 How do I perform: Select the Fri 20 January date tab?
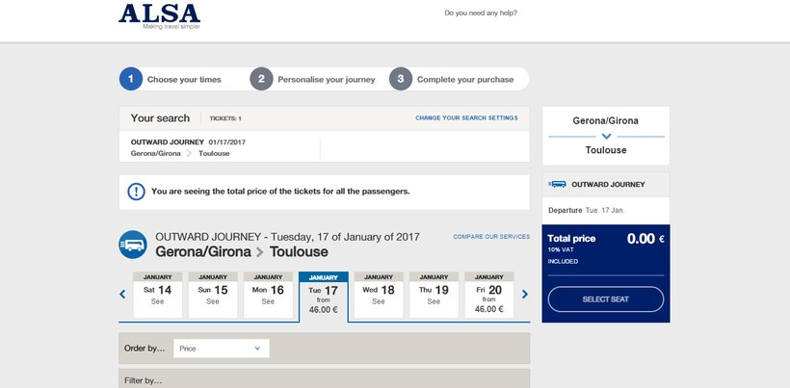click(488, 295)
